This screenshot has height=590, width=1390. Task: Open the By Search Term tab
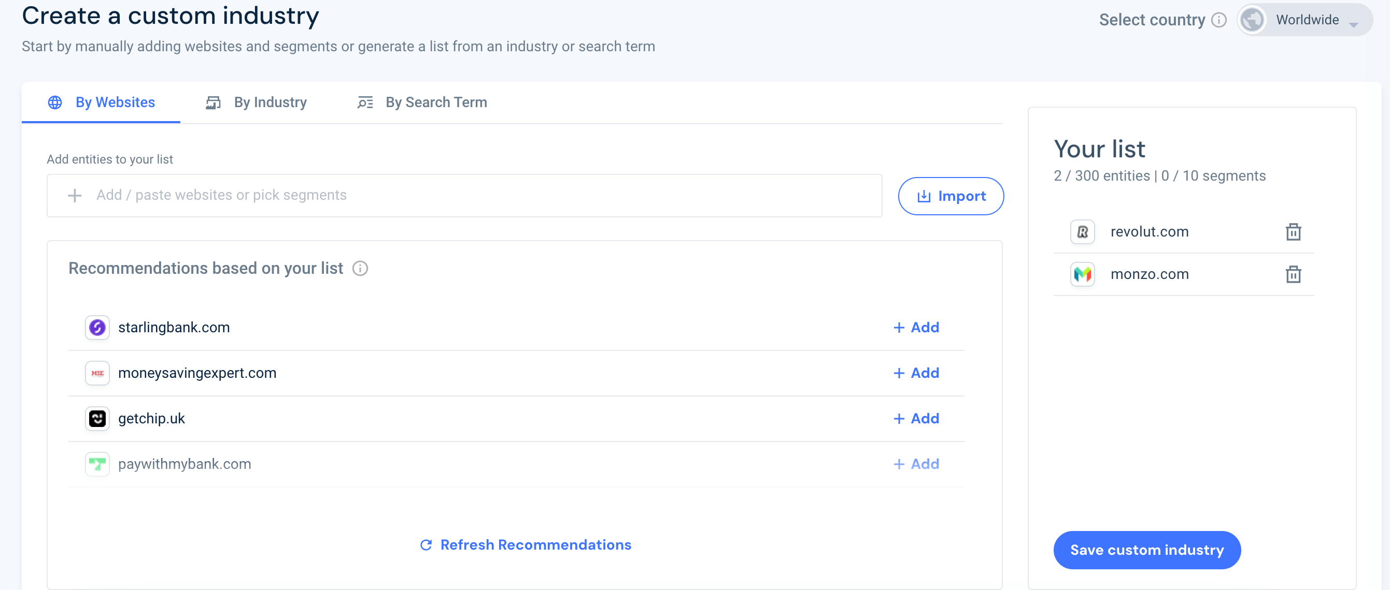436,102
